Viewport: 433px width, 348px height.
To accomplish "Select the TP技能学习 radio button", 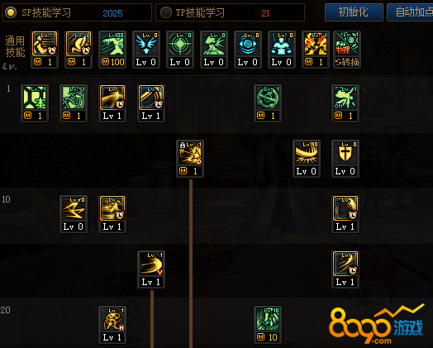I will point(166,12).
